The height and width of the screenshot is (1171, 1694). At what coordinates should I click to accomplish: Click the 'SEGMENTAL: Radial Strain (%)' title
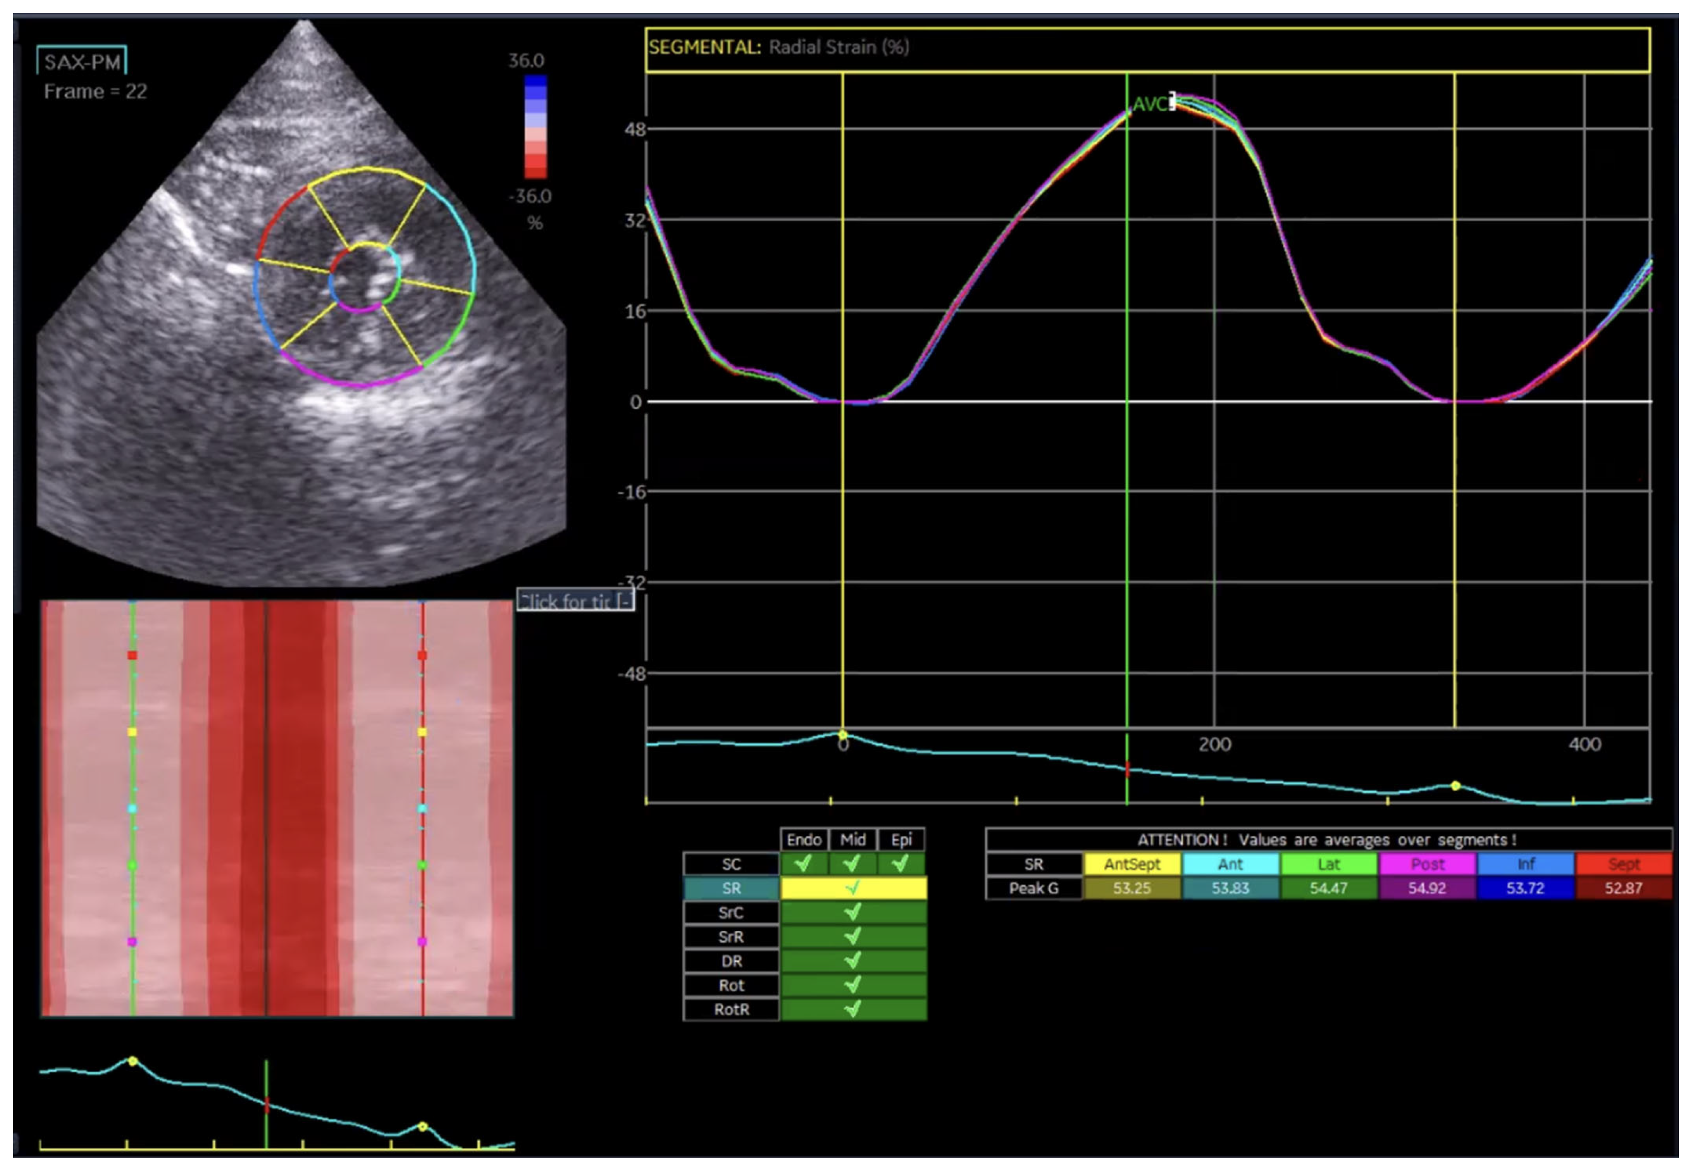(x=779, y=48)
